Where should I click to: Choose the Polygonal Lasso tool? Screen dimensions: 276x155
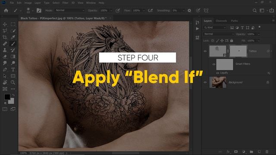point(5,31)
